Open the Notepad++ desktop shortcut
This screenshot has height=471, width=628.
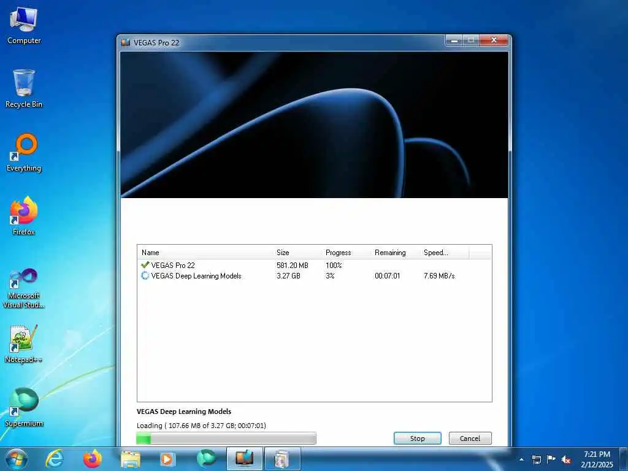[24, 344]
